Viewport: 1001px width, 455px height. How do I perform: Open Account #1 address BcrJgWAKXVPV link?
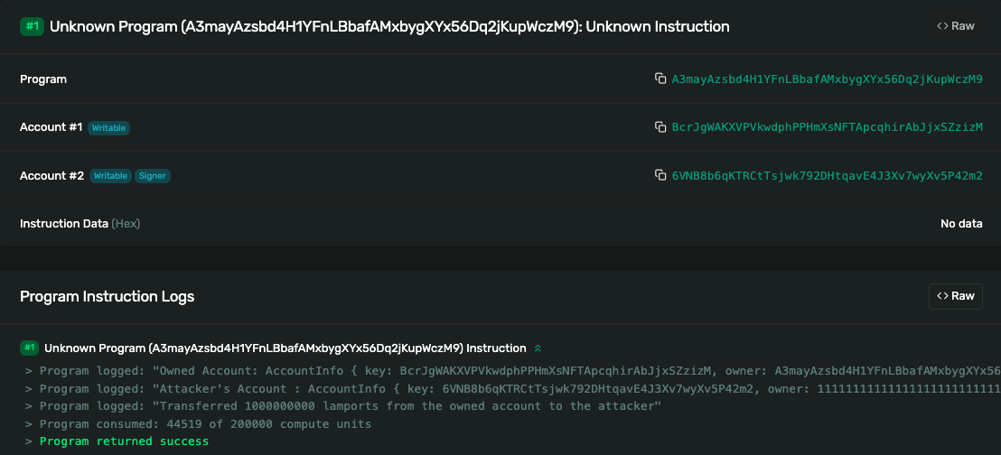(827, 127)
